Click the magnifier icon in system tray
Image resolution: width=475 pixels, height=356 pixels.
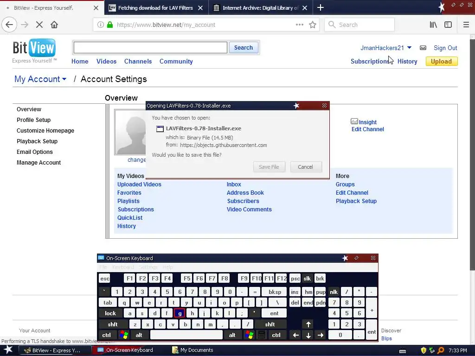coord(441,350)
